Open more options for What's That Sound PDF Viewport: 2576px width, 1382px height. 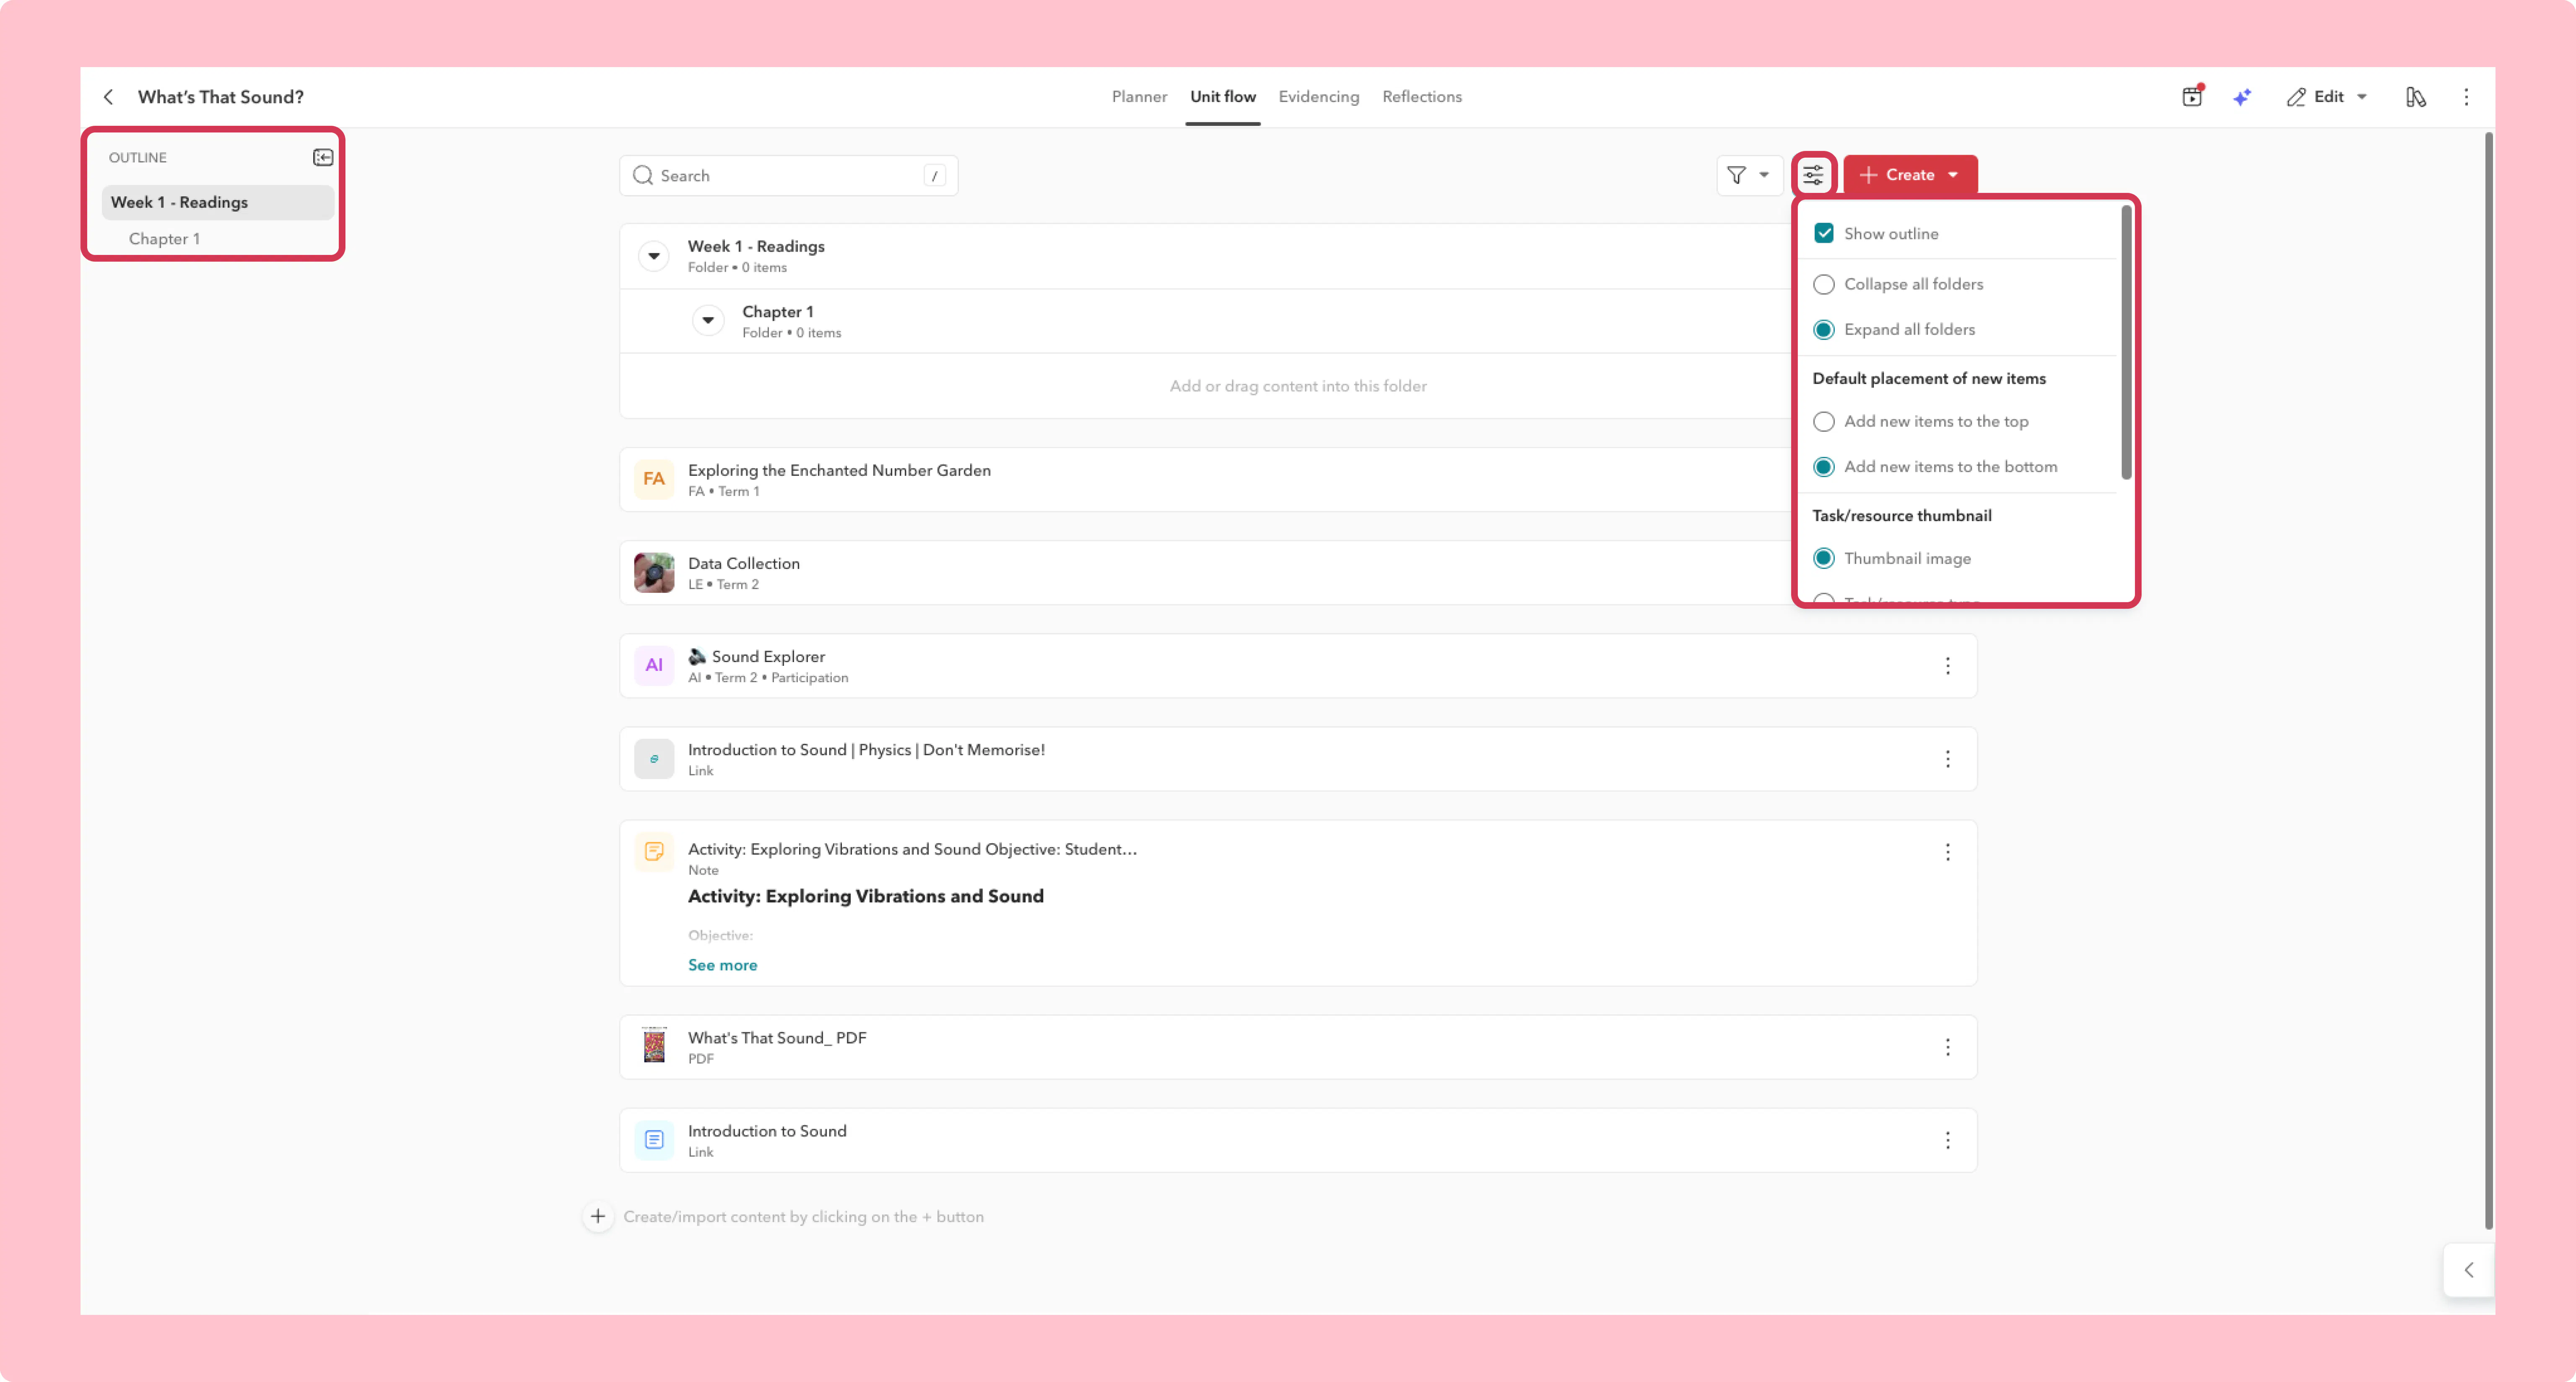click(1947, 1047)
